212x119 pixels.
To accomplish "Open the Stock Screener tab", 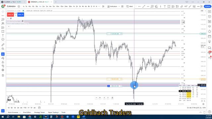I will click(13, 112).
